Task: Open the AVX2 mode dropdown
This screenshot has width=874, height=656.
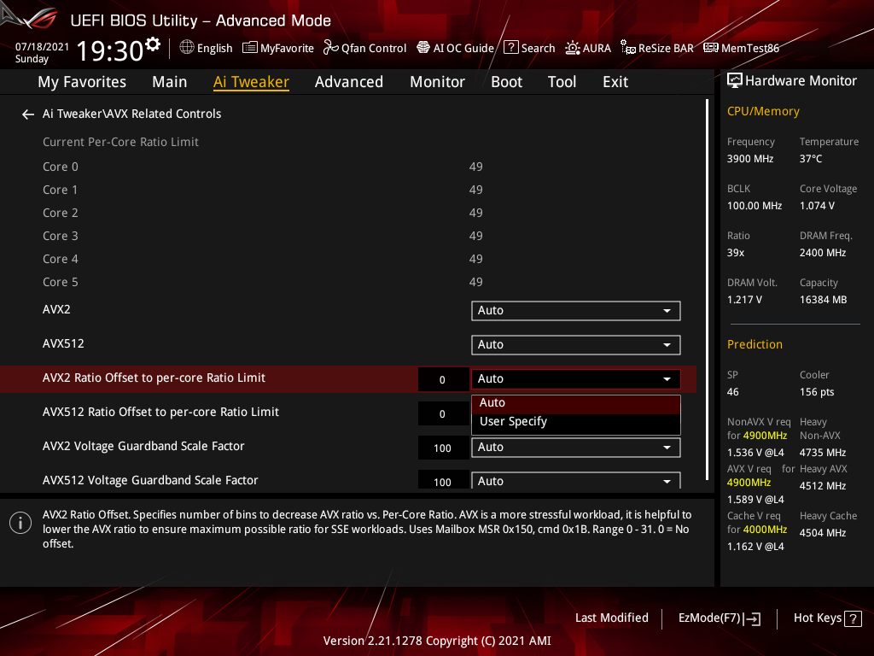Action: 575,310
